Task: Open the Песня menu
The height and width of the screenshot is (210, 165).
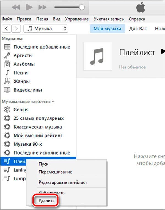Action: pyautogui.click(x=42, y=19)
